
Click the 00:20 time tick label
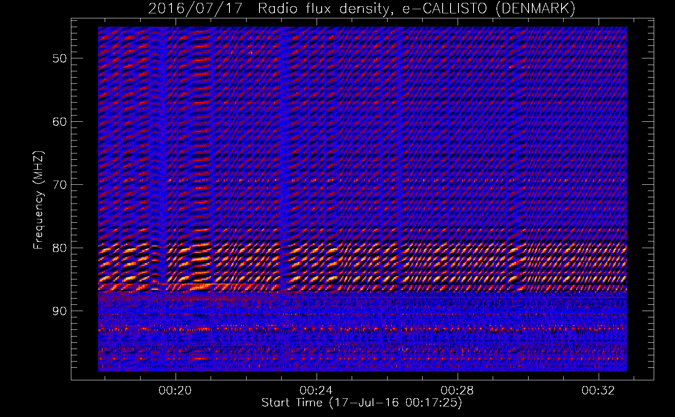175,390
